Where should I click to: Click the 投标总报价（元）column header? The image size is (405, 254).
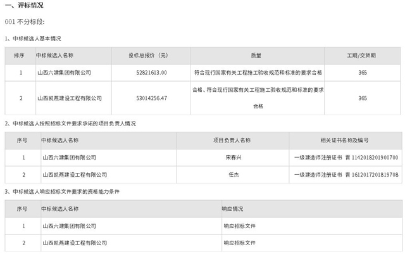click(148, 55)
